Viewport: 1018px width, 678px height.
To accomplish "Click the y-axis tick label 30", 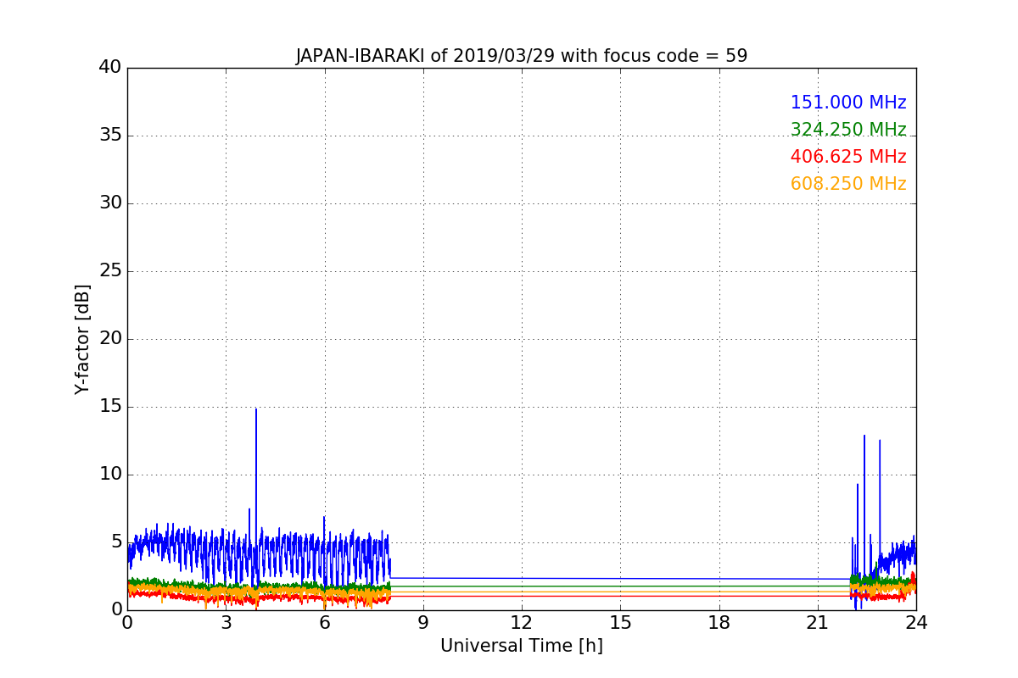I will click(x=110, y=203).
